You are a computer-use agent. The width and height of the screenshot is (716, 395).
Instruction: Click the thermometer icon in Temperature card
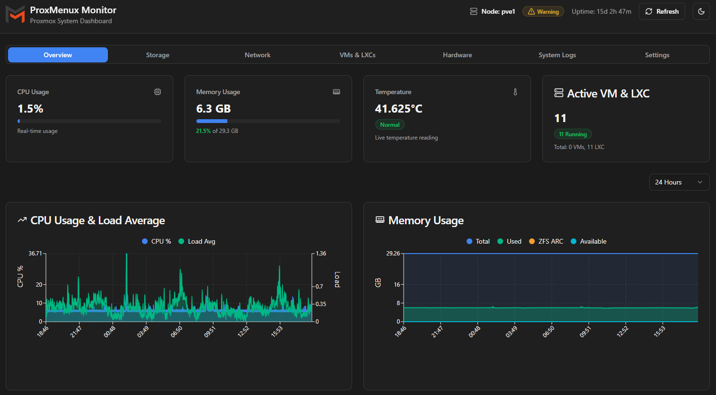(x=515, y=92)
